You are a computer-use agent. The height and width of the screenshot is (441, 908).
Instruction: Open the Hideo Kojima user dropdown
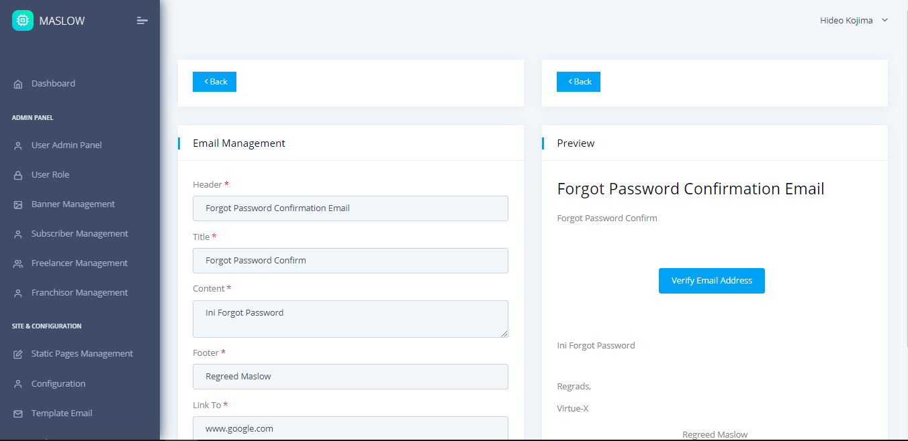(x=854, y=21)
